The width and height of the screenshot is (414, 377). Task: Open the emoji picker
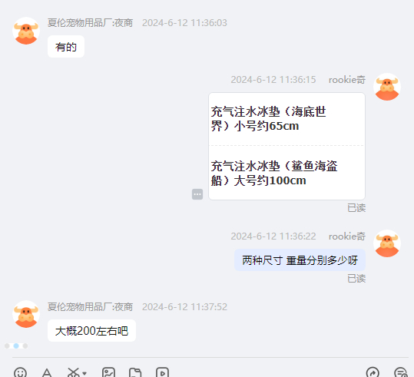tap(20, 372)
